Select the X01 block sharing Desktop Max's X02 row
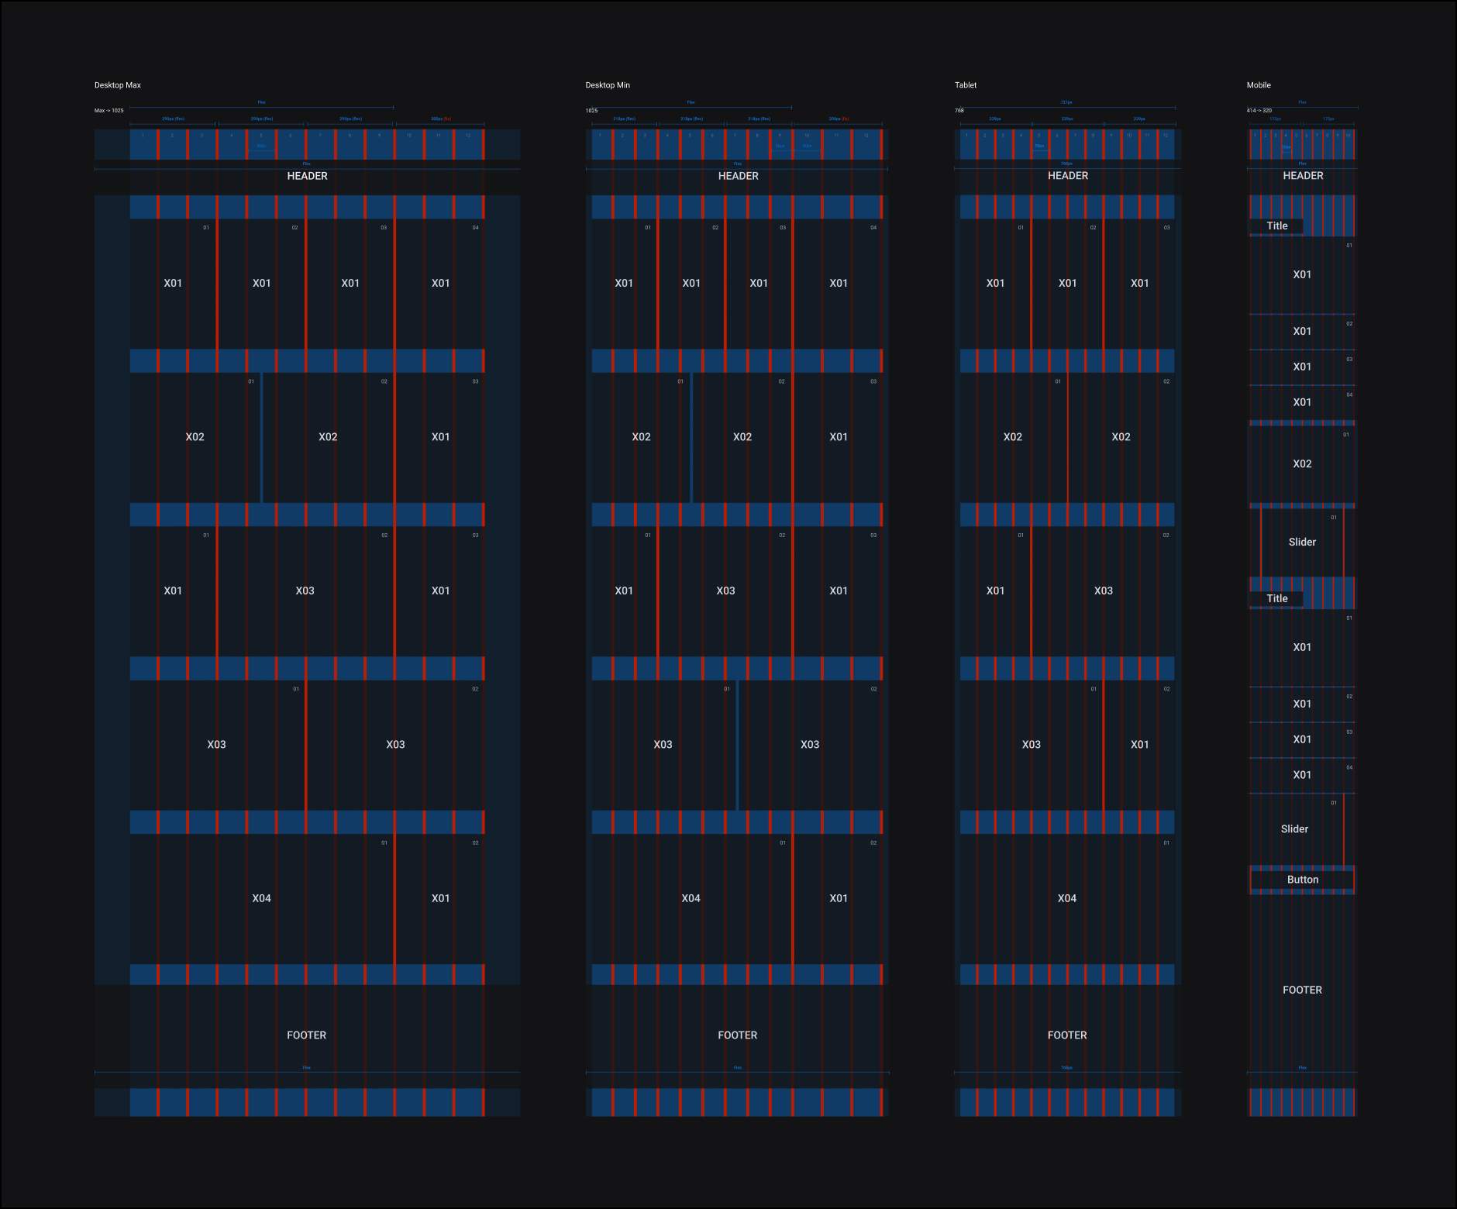The width and height of the screenshot is (1457, 1209). click(440, 438)
